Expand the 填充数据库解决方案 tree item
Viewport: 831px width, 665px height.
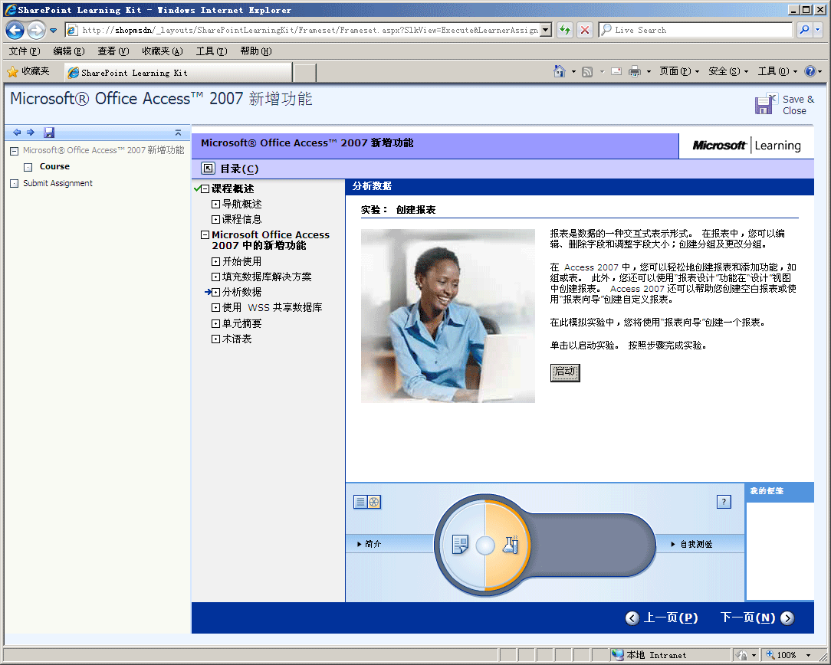[x=215, y=277]
